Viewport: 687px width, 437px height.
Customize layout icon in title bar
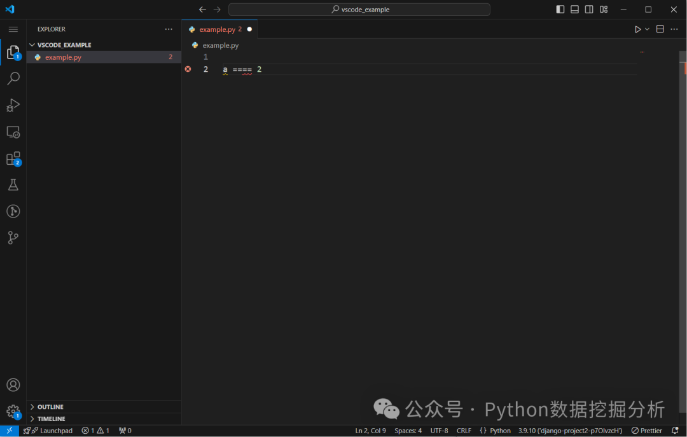pyautogui.click(x=604, y=9)
